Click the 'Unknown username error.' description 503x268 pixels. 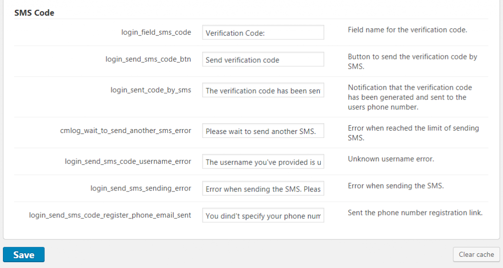pos(391,159)
